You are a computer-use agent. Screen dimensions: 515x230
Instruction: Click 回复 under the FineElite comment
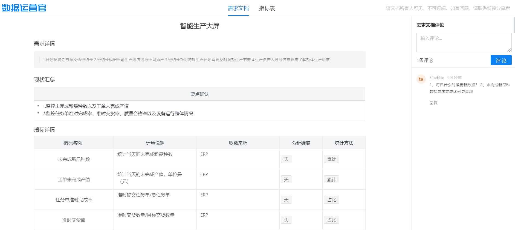[x=433, y=103]
